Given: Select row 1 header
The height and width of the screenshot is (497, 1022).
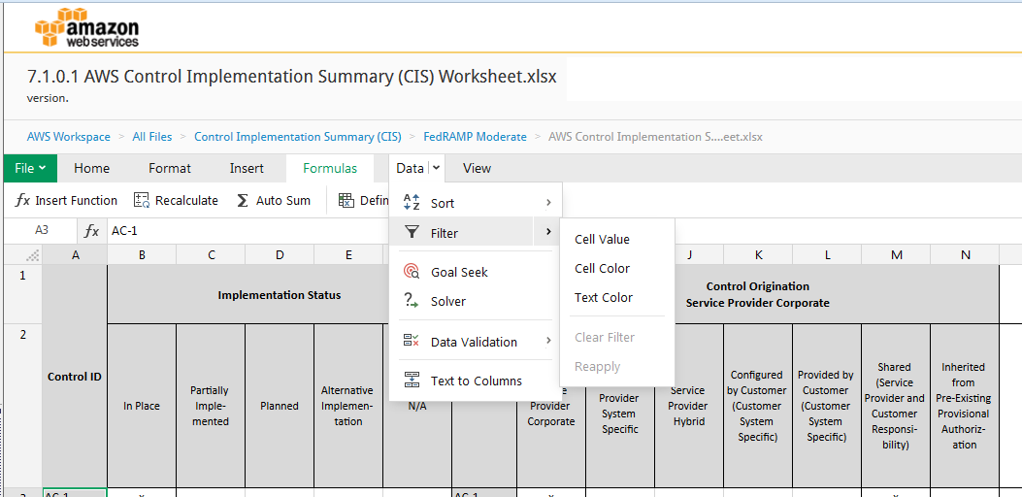Looking at the screenshot, I should tap(23, 293).
